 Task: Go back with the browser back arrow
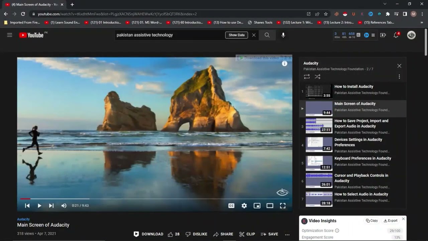[6, 14]
